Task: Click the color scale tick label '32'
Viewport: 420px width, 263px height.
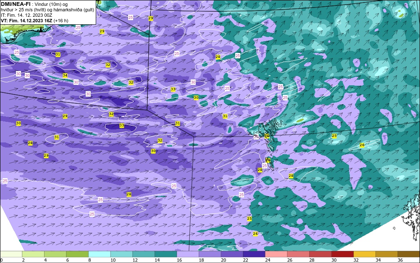Action: (x=356, y=260)
